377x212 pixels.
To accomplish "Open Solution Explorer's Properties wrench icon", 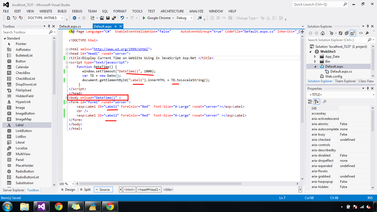I will (x=367, y=33).
